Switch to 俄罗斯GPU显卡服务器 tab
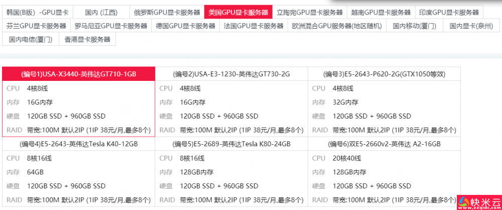The image size is (502, 210). pyautogui.click(x=167, y=13)
